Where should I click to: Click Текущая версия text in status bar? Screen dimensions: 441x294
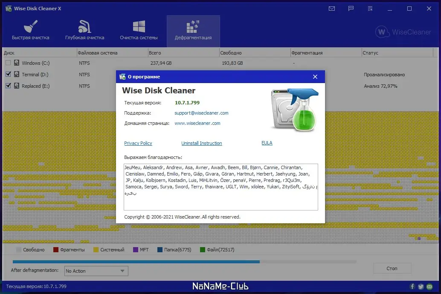(x=36, y=286)
